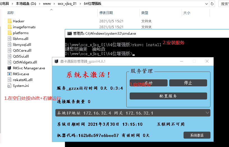This screenshot has height=147, width=229.
Task: Click the 64位增强版 breadcrumb segment
Action: [x=93, y=4]
